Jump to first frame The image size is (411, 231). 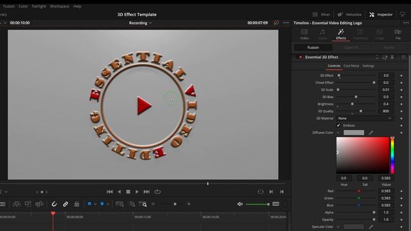click(x=110, y=192)
